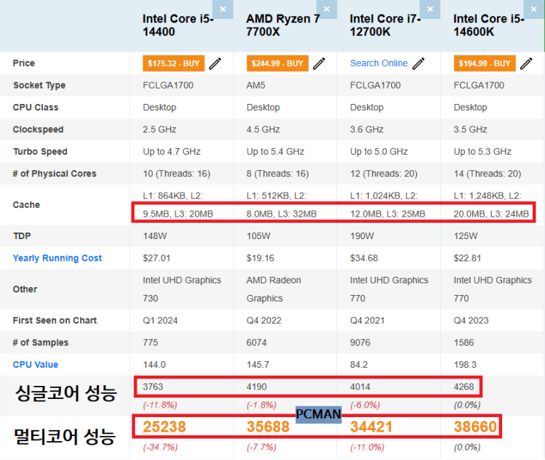Click 12 (Threads: 20) cores value
This screenshot has width=545, height=460.
click(384, 174)
